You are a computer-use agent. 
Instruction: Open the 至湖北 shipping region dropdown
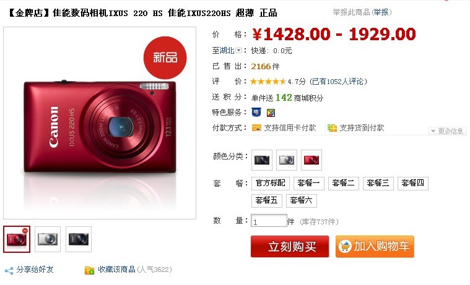tap(238, 50)
